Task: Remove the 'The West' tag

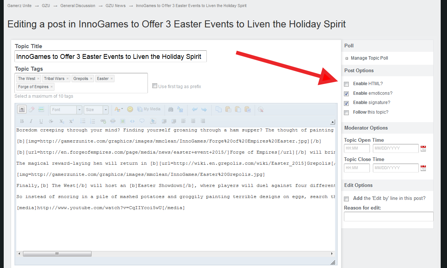Action: (x=38, y=78)
